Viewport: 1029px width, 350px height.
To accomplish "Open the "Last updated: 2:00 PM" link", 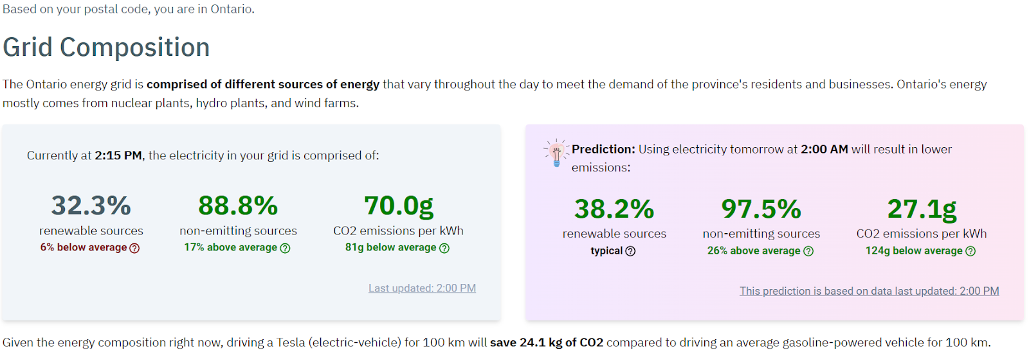I will click(422, 288).
